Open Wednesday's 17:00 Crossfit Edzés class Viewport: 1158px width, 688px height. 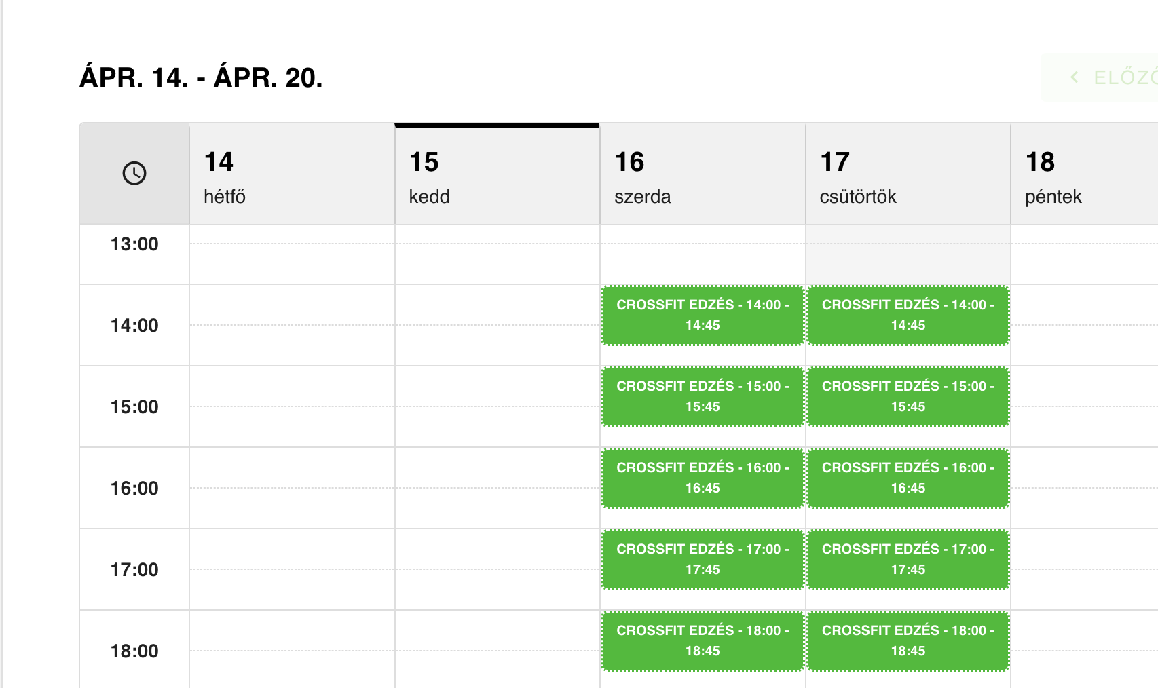click(x=703, y=560)
